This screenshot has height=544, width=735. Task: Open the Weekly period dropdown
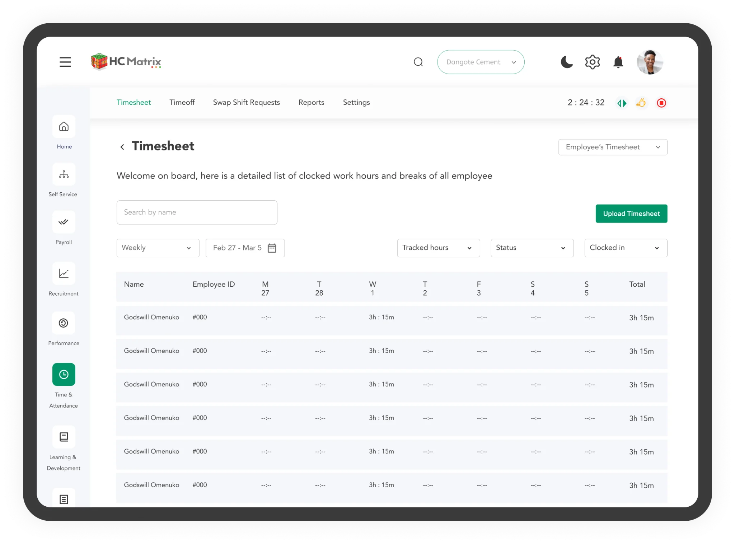click(x=158, y=248)
